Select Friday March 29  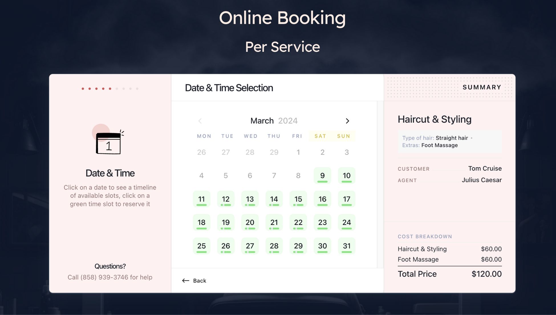coord(298,246)
